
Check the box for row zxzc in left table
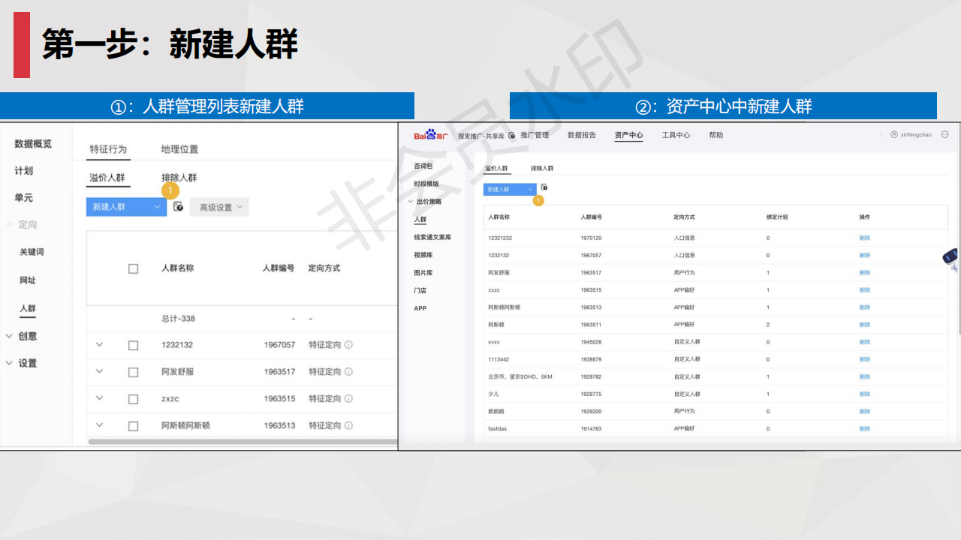pos(134,400)
